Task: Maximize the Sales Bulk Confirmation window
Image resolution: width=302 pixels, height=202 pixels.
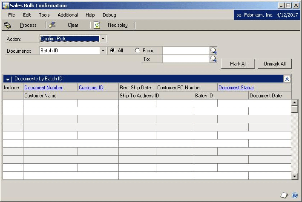Action: 288,6
